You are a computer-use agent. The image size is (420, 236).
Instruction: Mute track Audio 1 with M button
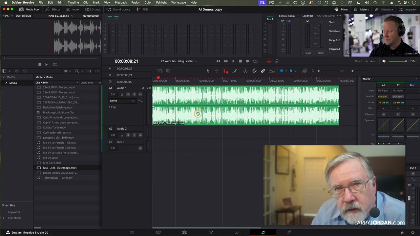tap(140, 94)
